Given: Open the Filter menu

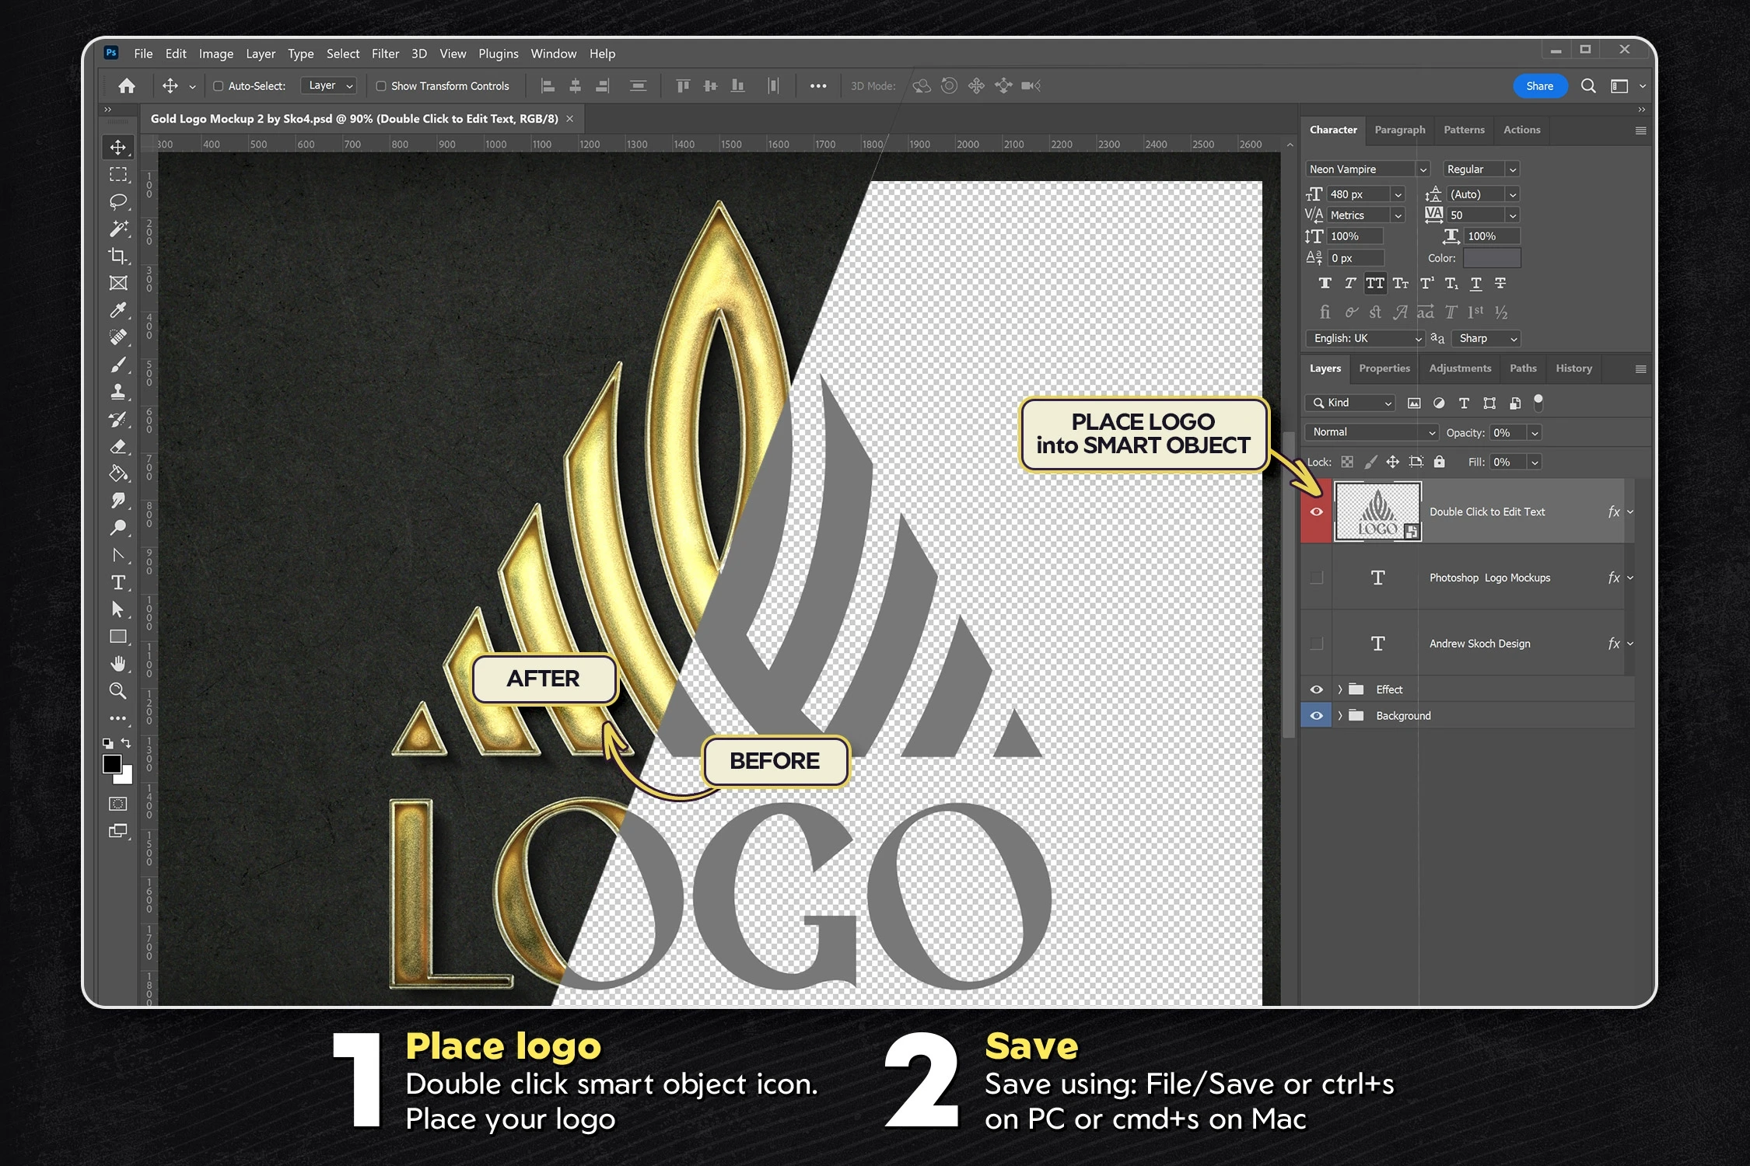Looking at the screenshot, I should [385, 54].
